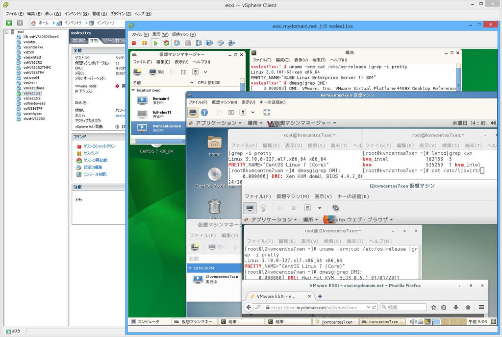502x337 pixels.
Task: Open shutdown dropdown arrow in kvmcentos7xen window toolbar
Action: (x=252, y=112)
